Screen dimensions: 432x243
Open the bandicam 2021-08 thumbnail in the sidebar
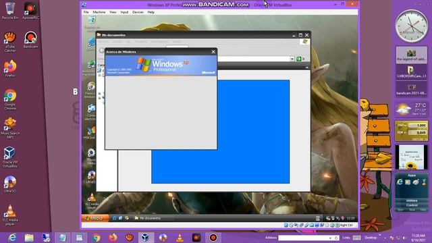pos(412,89)
